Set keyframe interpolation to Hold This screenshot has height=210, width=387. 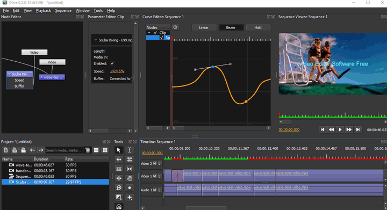pyautogui.click(x=258, y=27)
